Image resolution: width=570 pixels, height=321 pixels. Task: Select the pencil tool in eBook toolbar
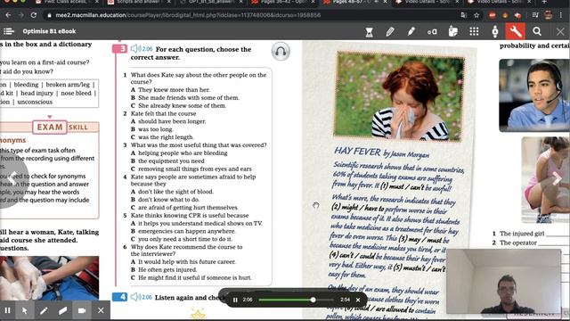click(390, 32)
